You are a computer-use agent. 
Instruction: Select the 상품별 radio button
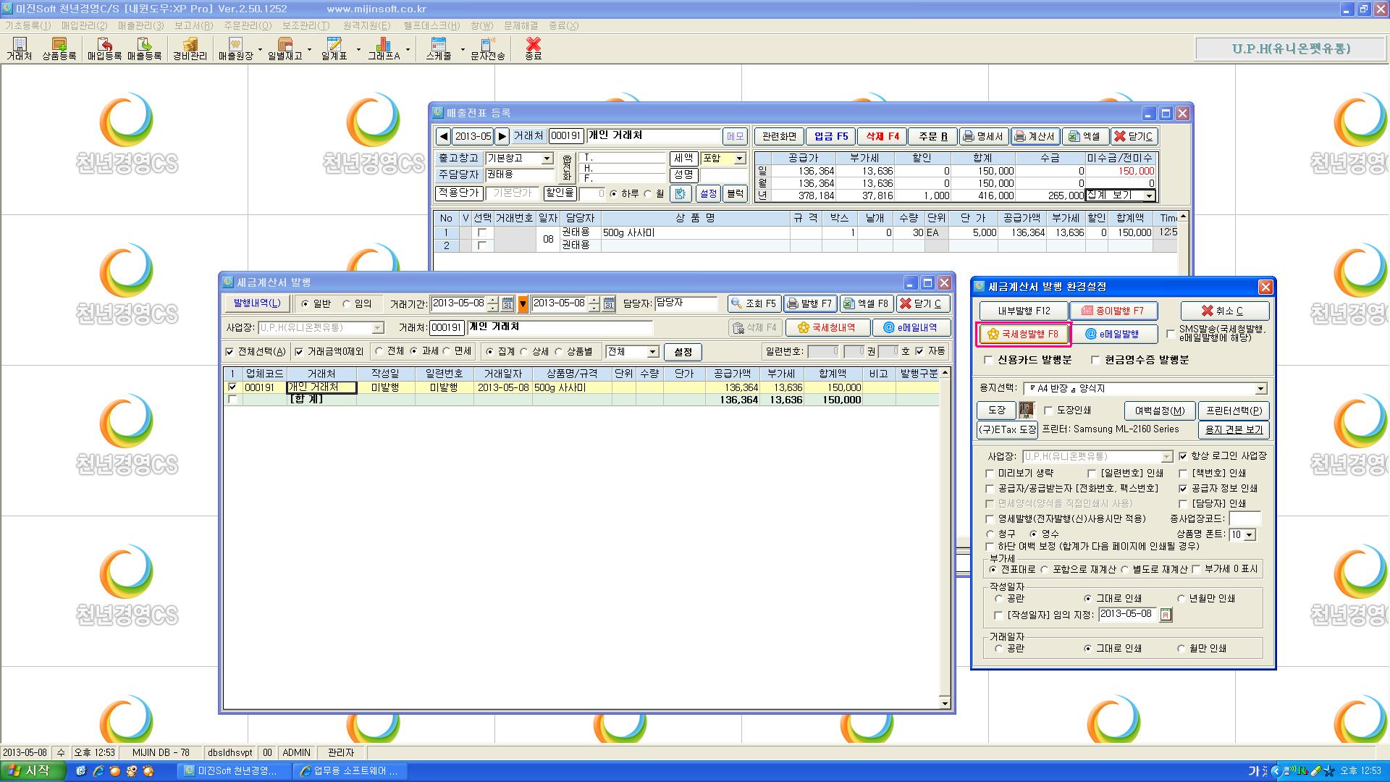[x=558, y=352]
